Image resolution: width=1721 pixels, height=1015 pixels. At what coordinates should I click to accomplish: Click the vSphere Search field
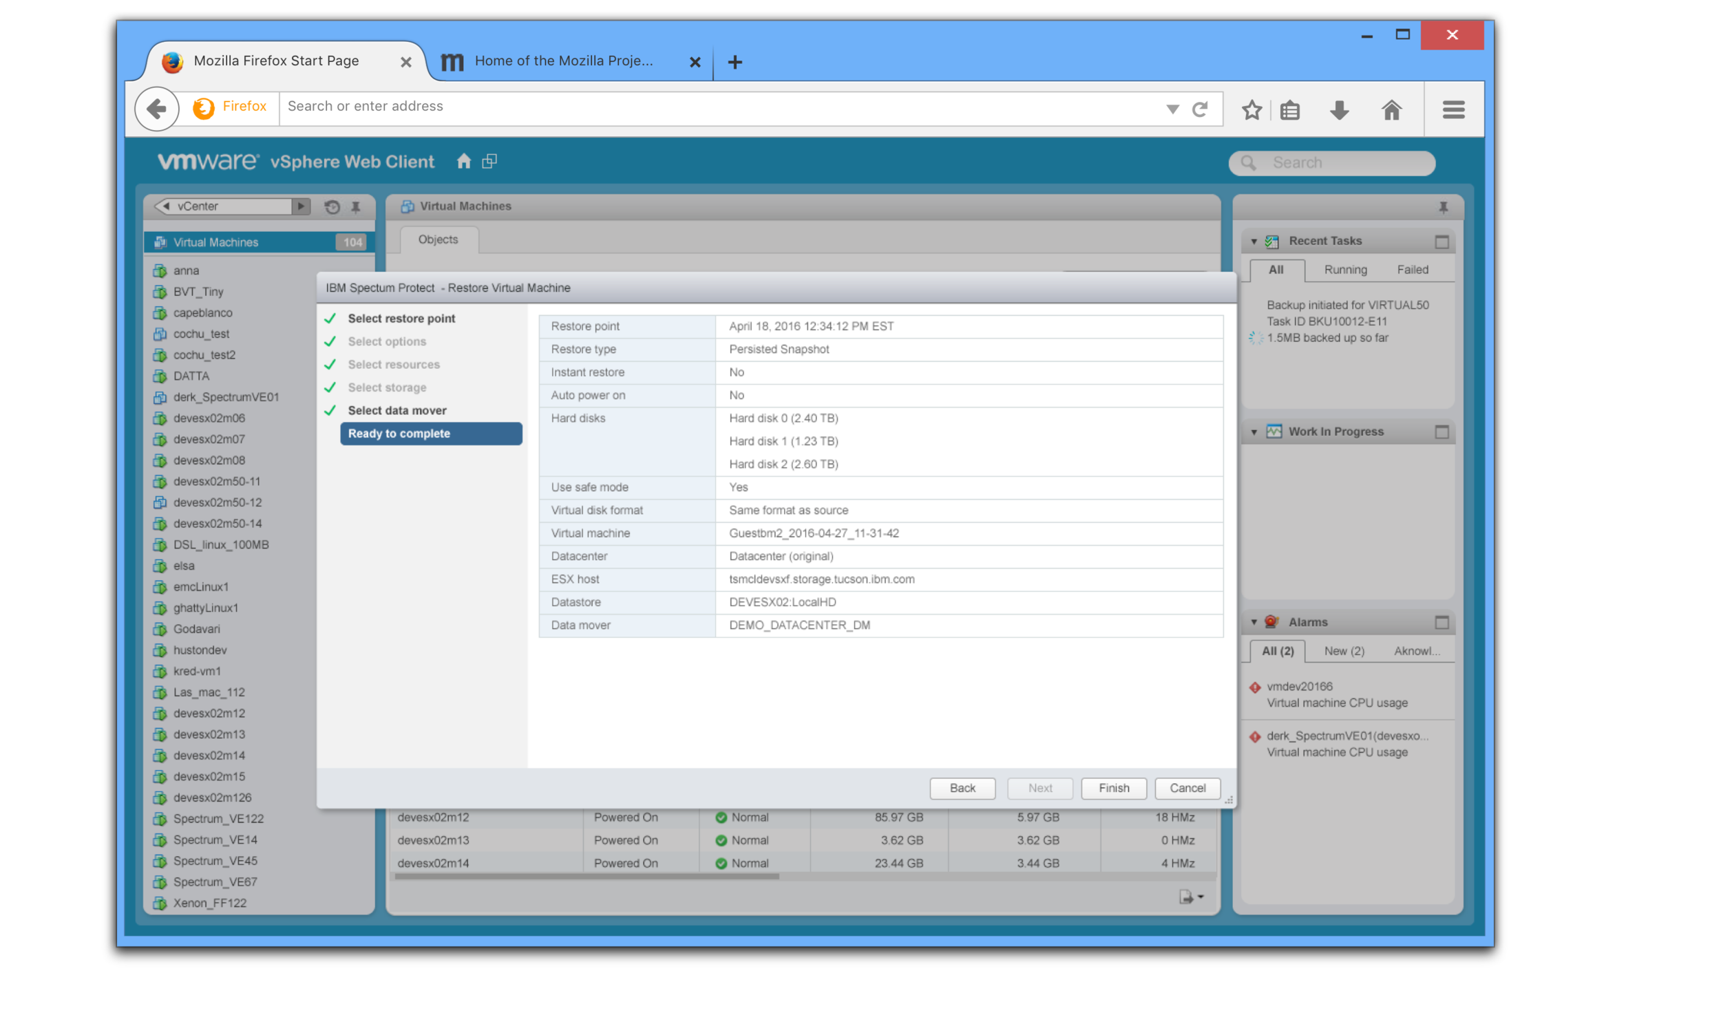pos(1331,162)
